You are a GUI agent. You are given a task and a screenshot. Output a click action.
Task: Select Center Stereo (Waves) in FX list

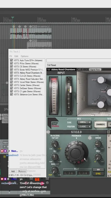[x=27, y=85]
